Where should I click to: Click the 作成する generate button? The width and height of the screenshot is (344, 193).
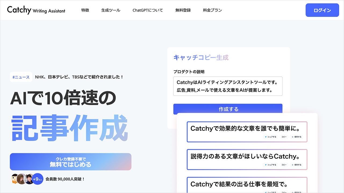pos(228,109)
